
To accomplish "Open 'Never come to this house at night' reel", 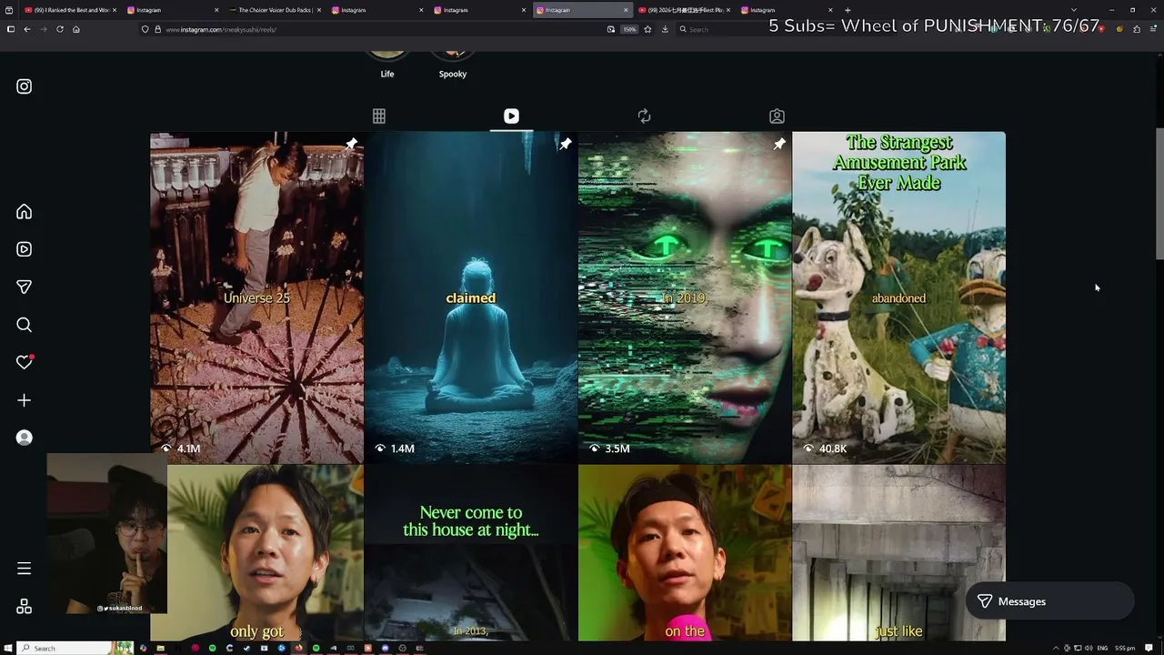I will click(x=471, y=553).
